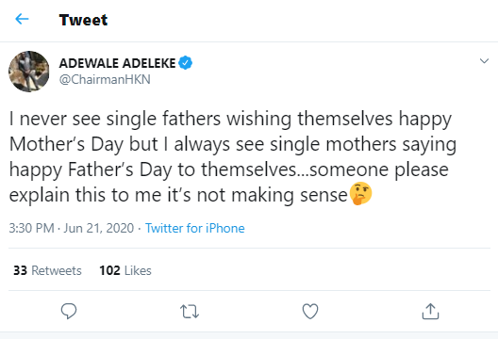View the 33 Retweets list

[47, 270]
